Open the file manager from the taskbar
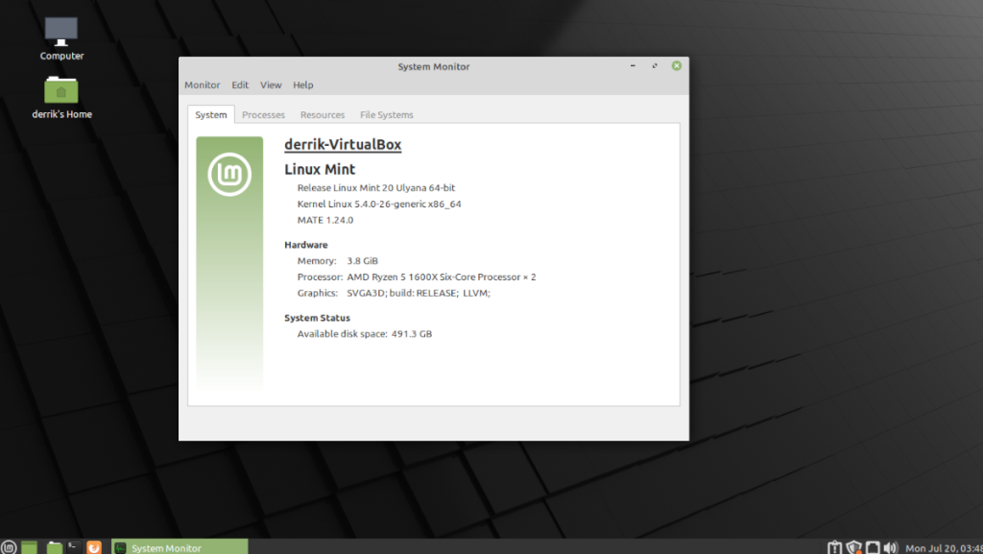This screenshot has height=554, width=983. click(54, 547)
